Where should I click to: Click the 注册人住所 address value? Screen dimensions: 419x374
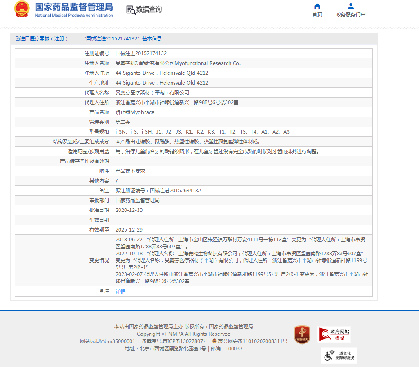(162, 73)
